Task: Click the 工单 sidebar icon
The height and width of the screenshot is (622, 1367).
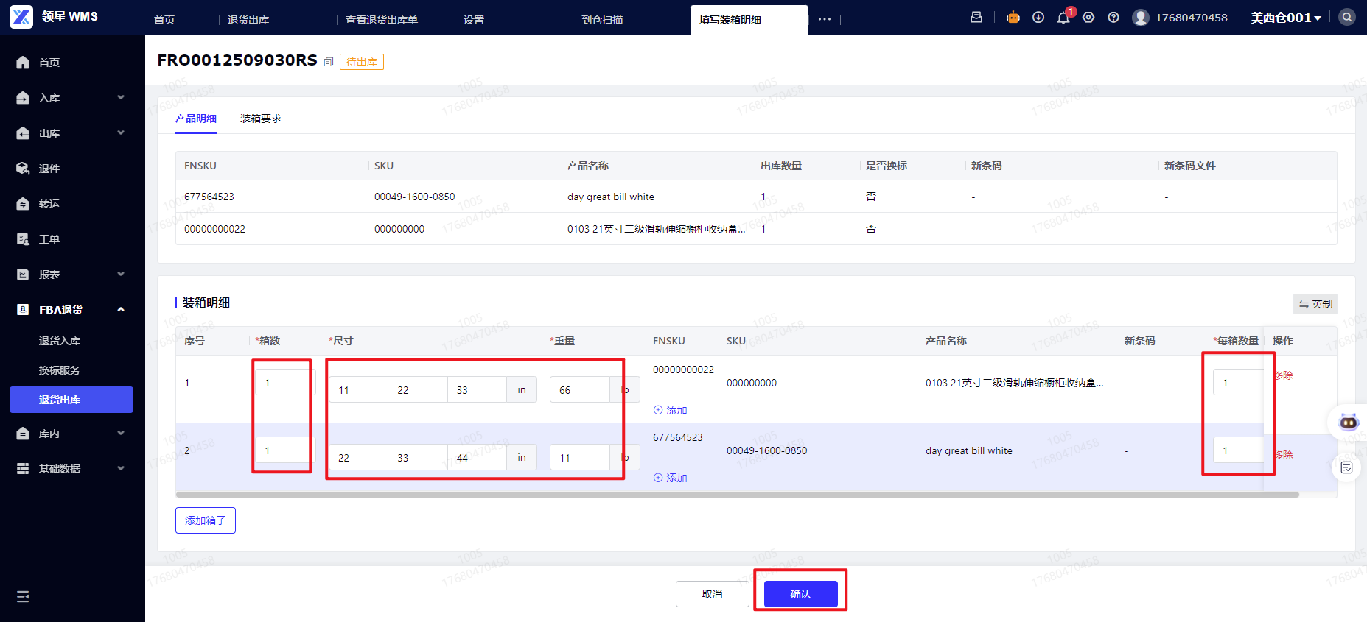Action: tap(23, 239)
